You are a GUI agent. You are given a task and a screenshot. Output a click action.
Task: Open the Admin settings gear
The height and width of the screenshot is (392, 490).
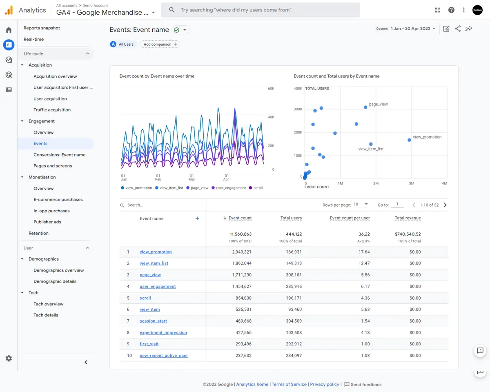9,358
